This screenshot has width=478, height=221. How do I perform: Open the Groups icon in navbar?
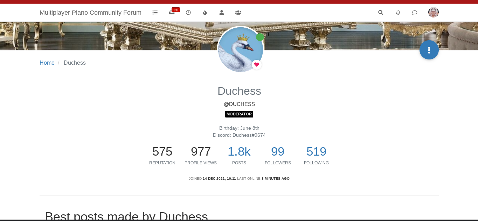(x=238, y=13)
